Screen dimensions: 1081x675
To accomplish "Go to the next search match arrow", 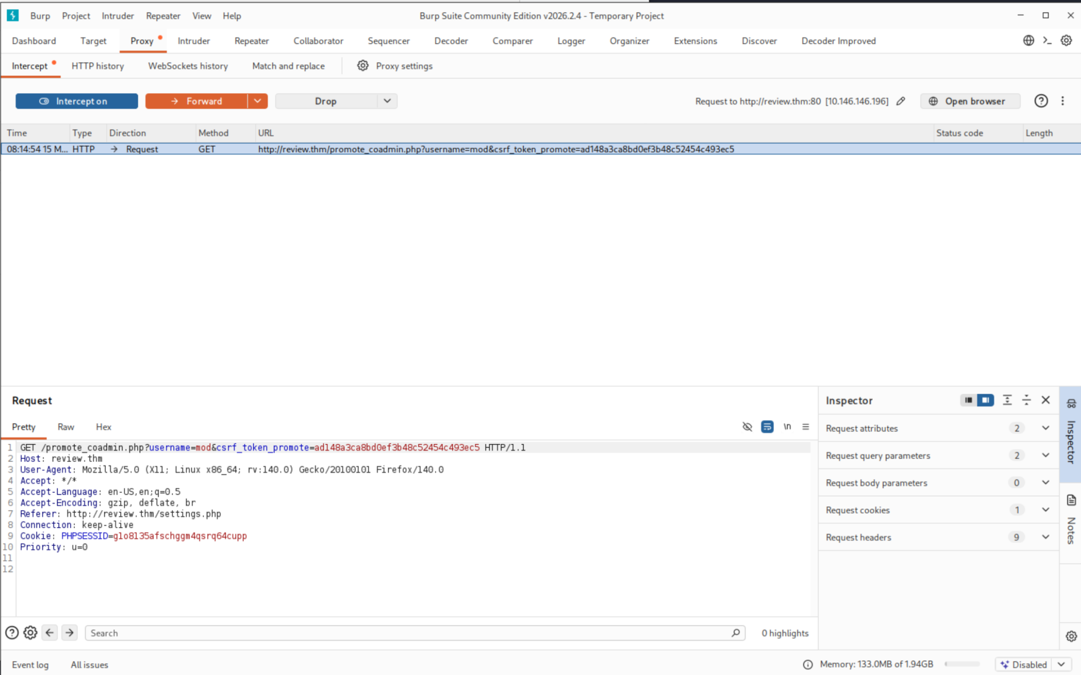I will click(x=69, y=632).
